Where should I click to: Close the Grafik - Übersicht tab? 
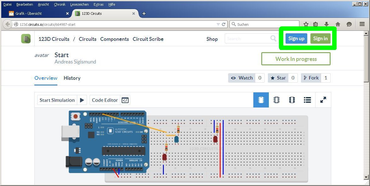point(67,14)
